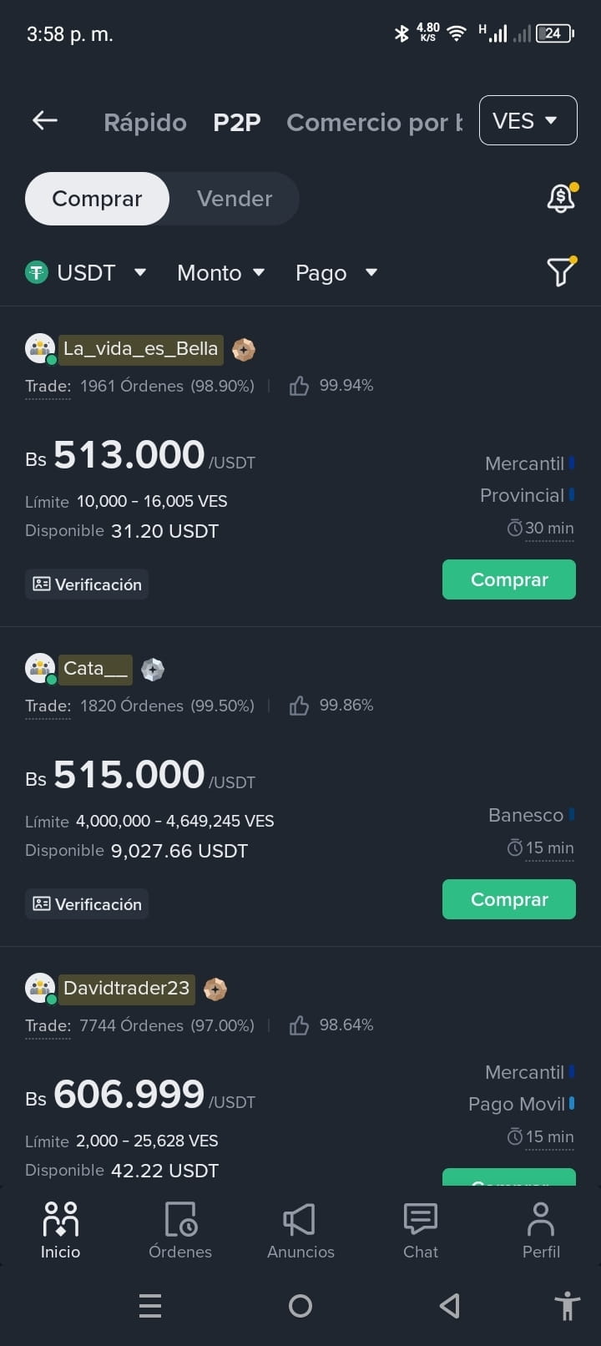Open the filter funnel icon
This screenshot has height=1346, width=601.
point(561,271)
